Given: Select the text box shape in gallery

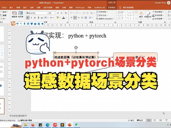Looking at the screenshot, I should point(119,12).
